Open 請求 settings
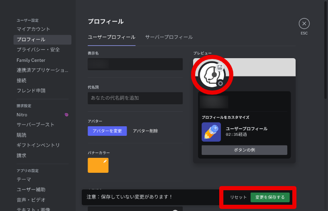The height and width of the screenshot is (211, 328). 42,155
